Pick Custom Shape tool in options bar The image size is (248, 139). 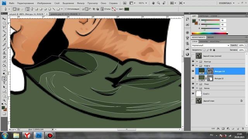59,9
